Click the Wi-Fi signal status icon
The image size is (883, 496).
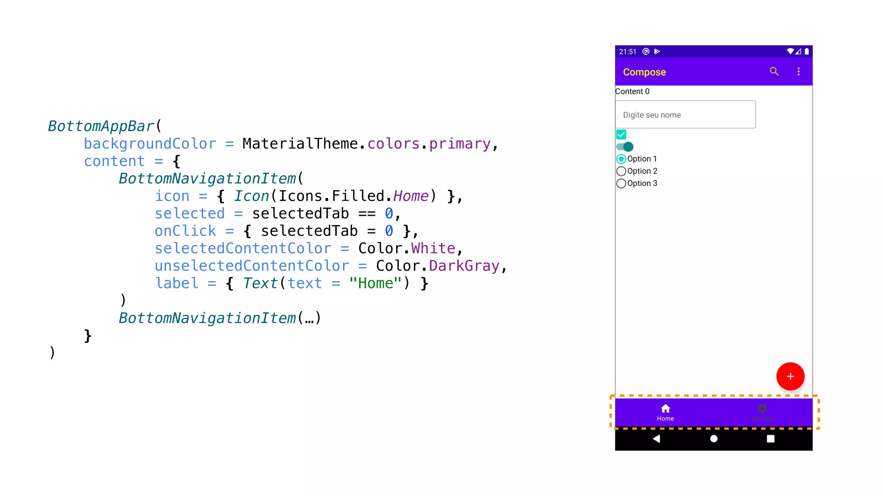(790, 51)
